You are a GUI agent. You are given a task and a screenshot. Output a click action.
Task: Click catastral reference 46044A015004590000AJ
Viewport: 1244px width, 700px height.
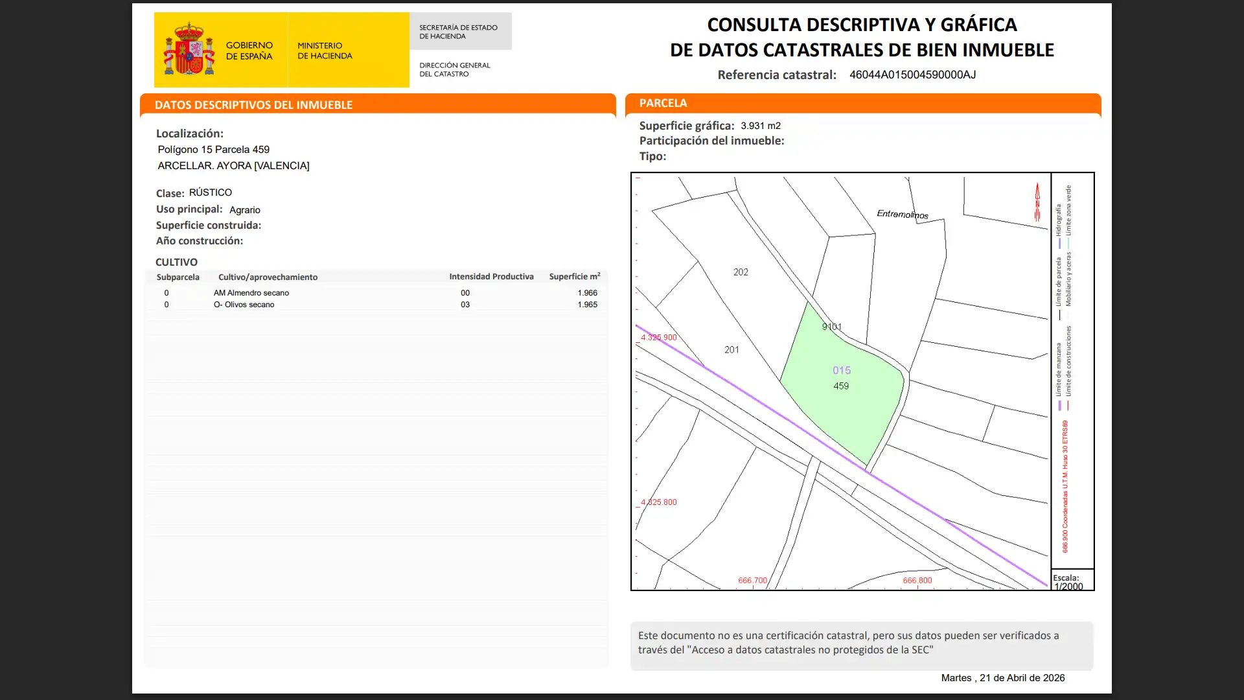[x=912, y=75]
